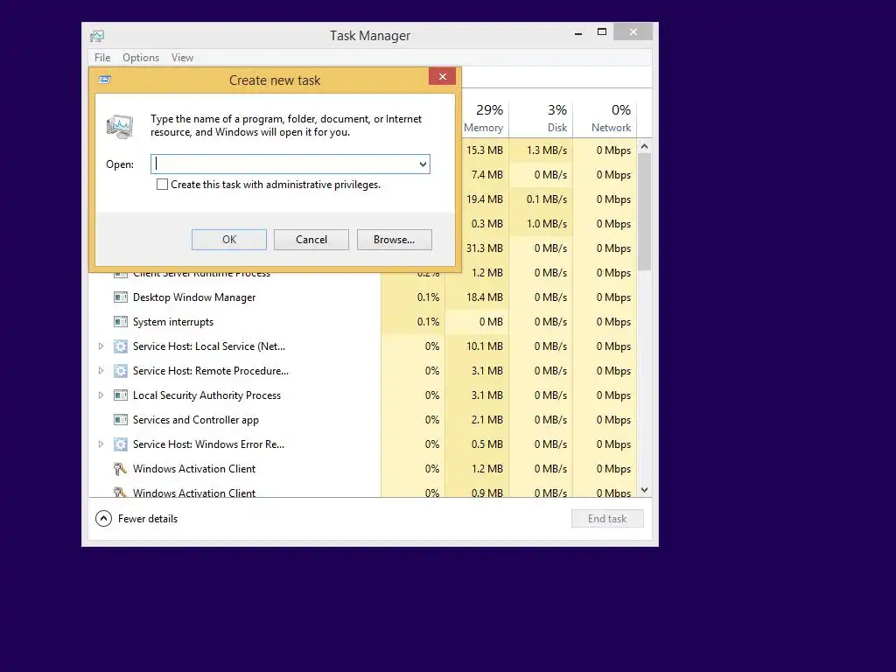The image size is (896, 672).
Task: Click the Create new task dialog title icon
Action: [x=105, y=80]
